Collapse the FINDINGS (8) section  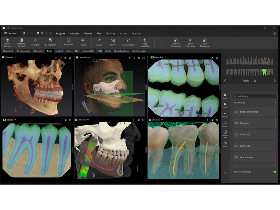(x=275, y=103)
